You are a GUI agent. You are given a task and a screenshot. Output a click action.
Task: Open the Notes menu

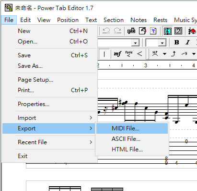(139, 20)
